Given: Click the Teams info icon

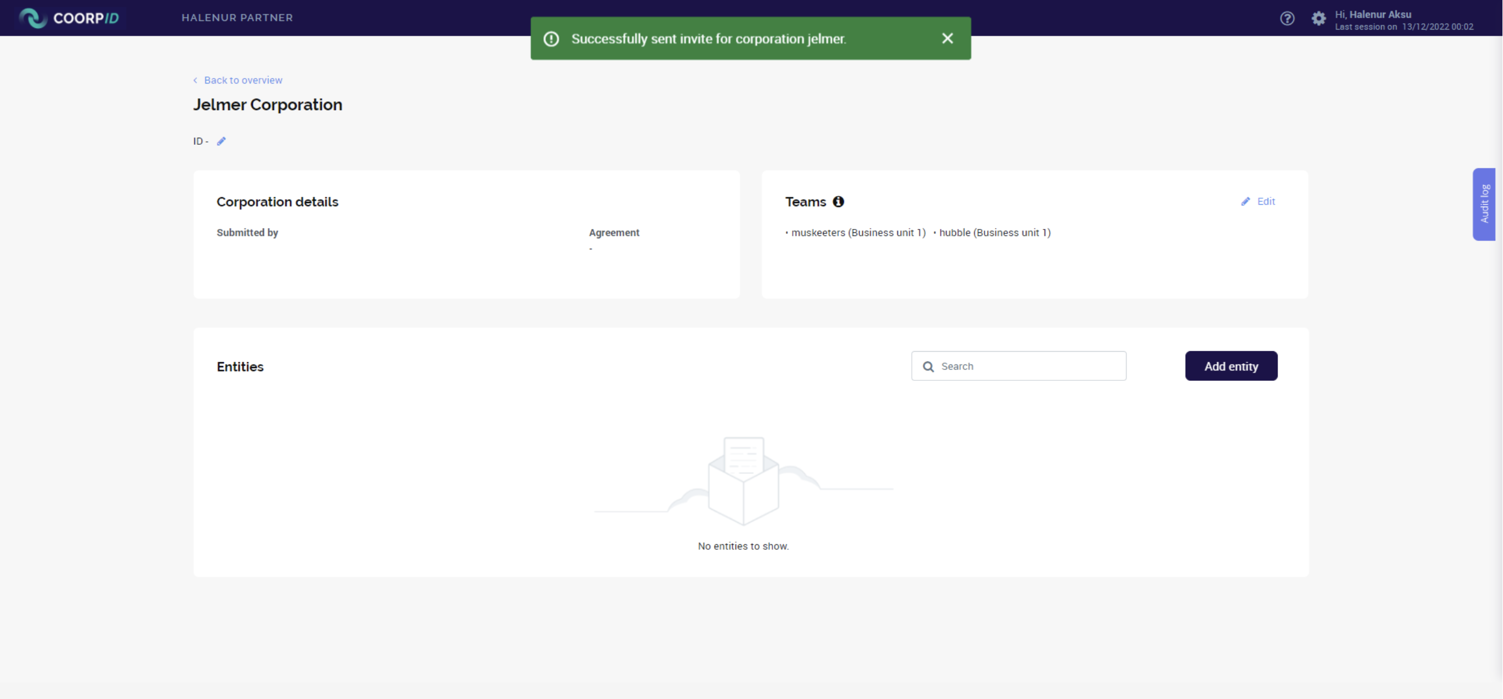Looking at the screenshot, I should 839,201.
